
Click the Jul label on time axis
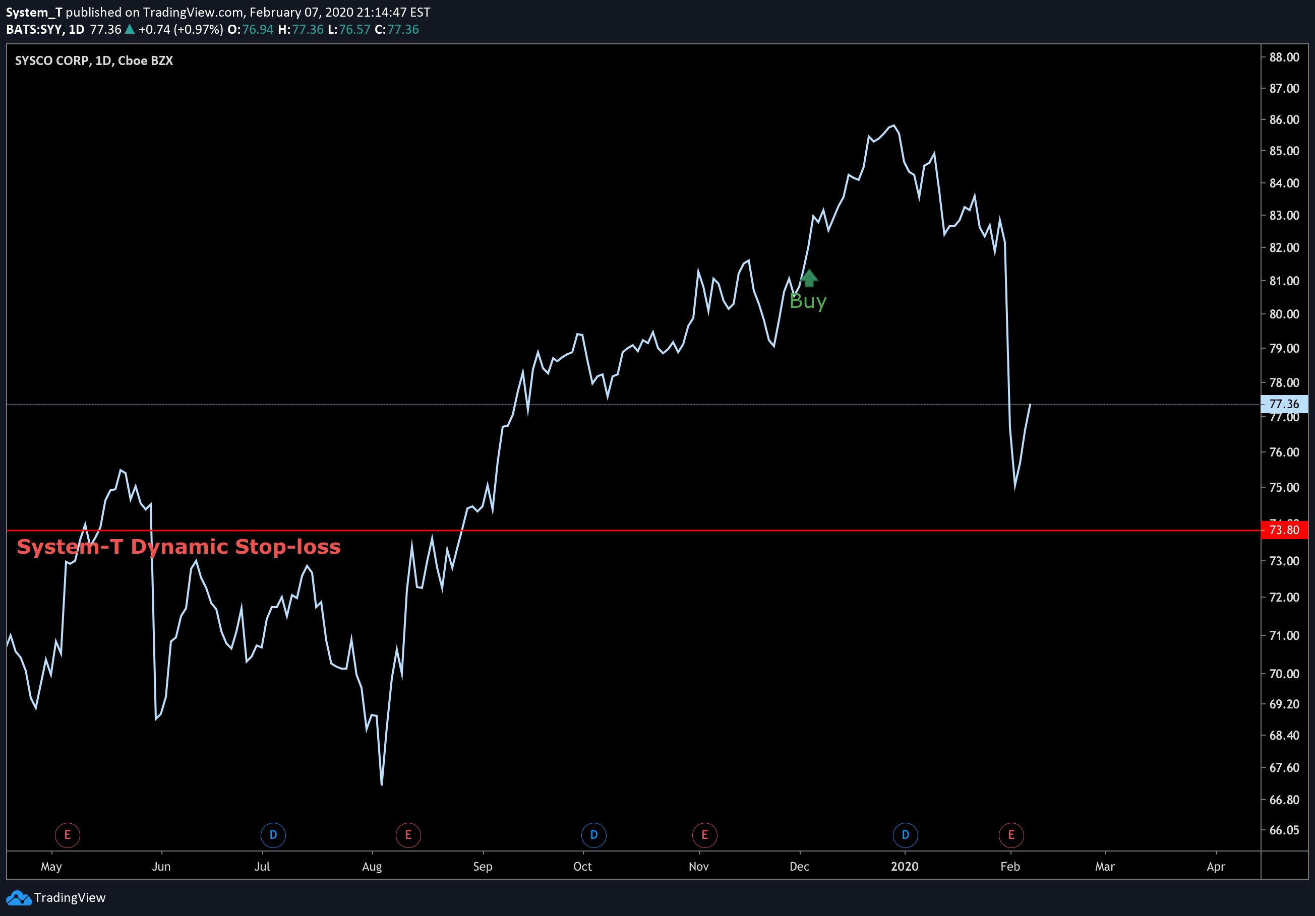262,866
